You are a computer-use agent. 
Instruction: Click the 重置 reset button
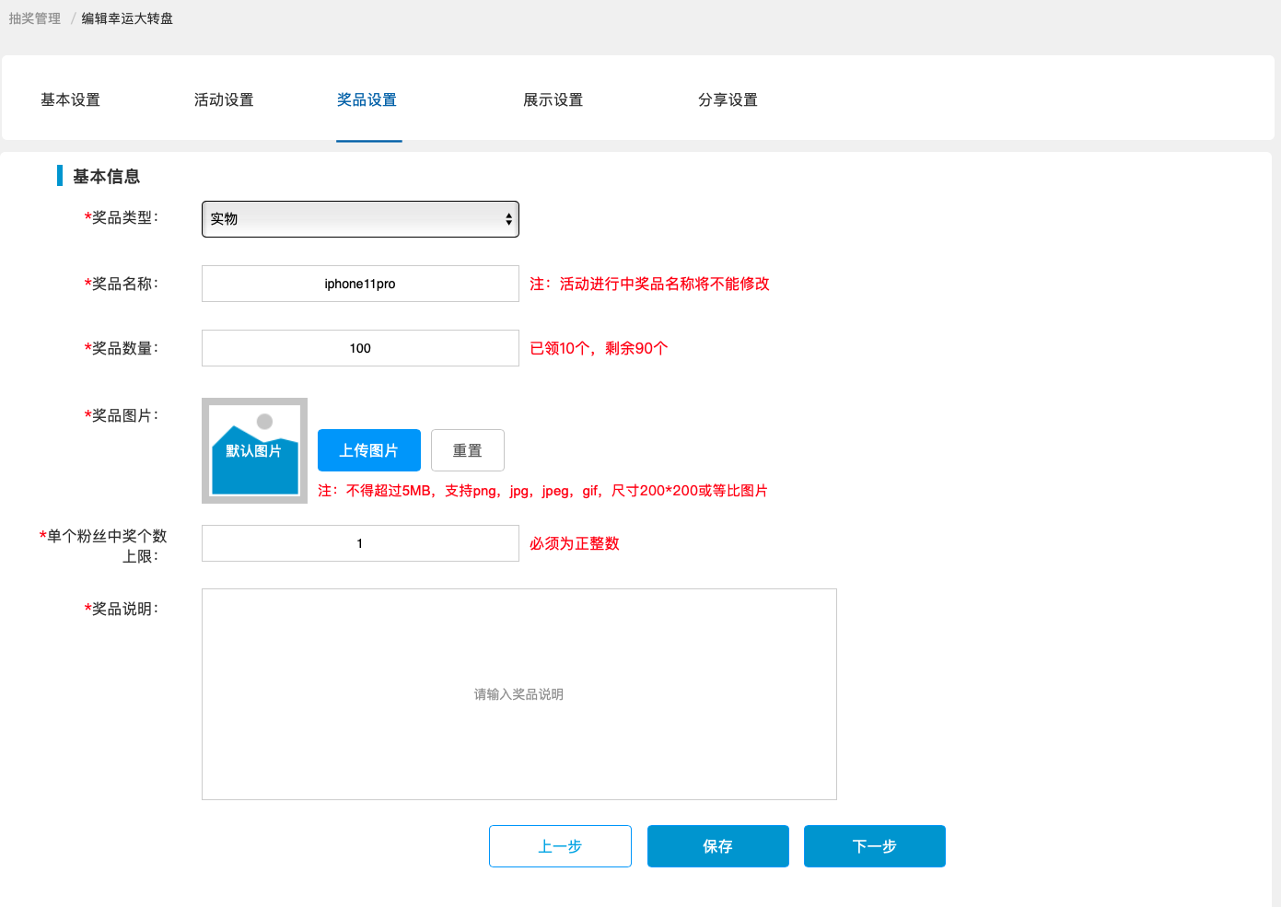pyautogui.click(x=467, y=450)
